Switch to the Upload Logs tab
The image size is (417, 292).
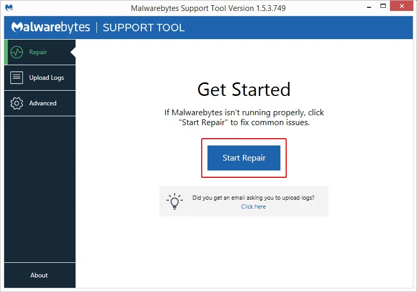click(x=40, y=78)
